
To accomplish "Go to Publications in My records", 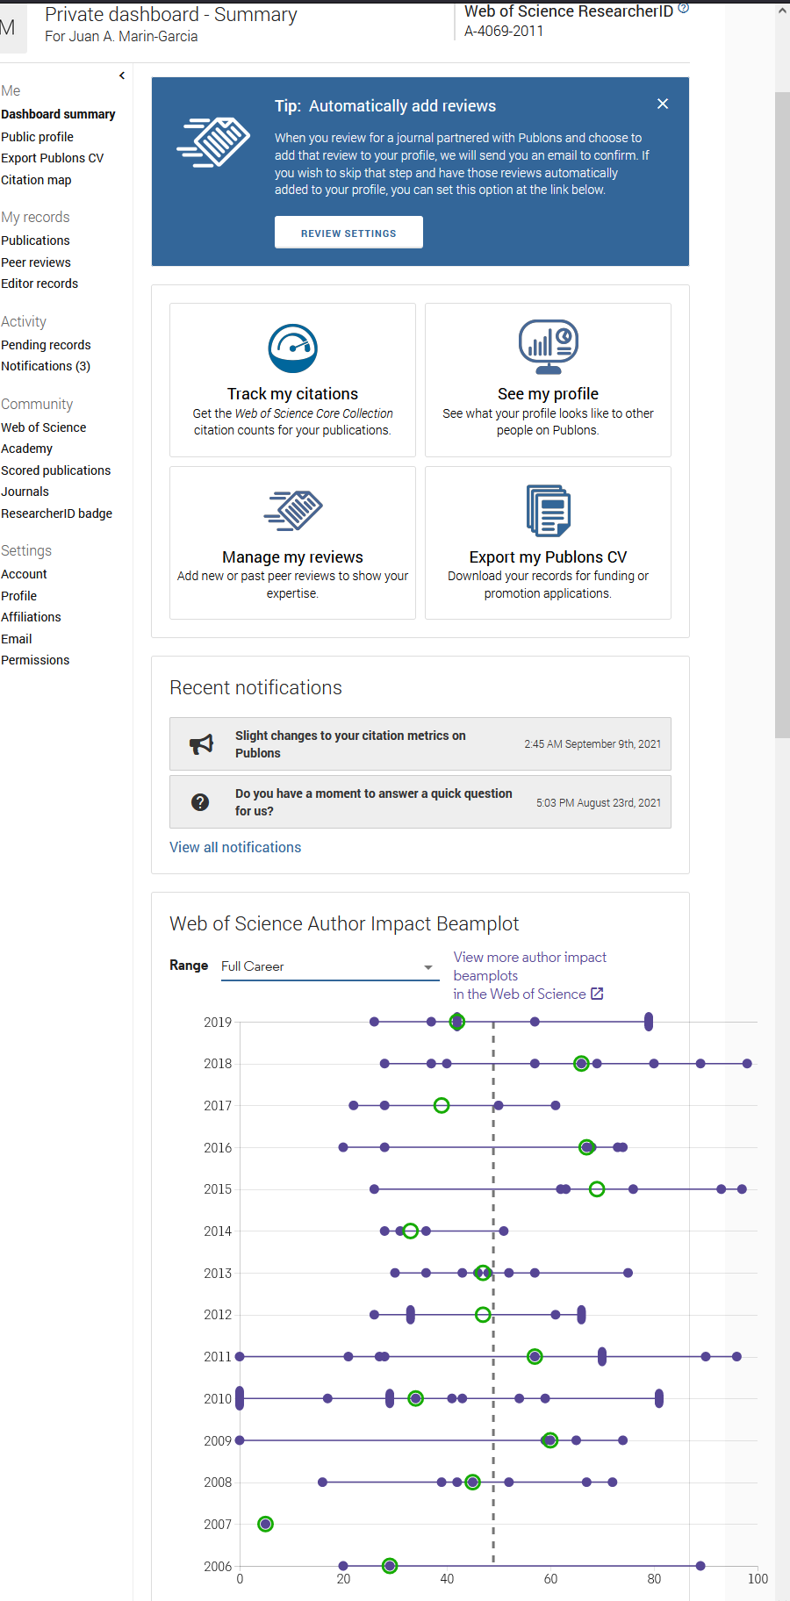I will click(x=35, y=241).
